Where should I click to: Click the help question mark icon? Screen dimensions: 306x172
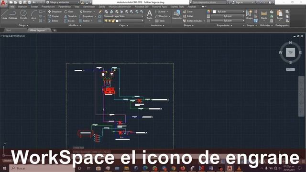coord(270,2)
